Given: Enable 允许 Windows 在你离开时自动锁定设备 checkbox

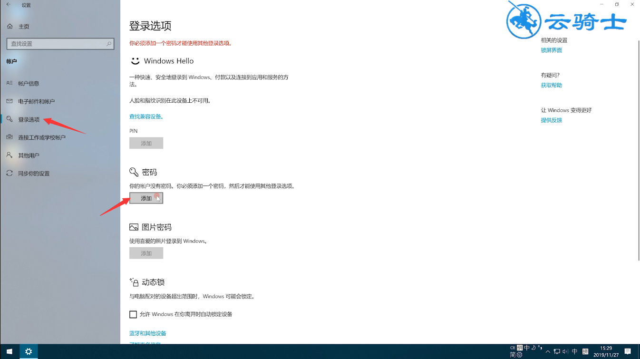Looking at the screenshot, I should pyautogui.click(x=133, y=314).
